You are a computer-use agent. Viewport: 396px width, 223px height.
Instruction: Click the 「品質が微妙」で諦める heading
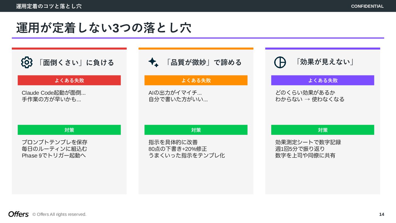click(203, 62)
